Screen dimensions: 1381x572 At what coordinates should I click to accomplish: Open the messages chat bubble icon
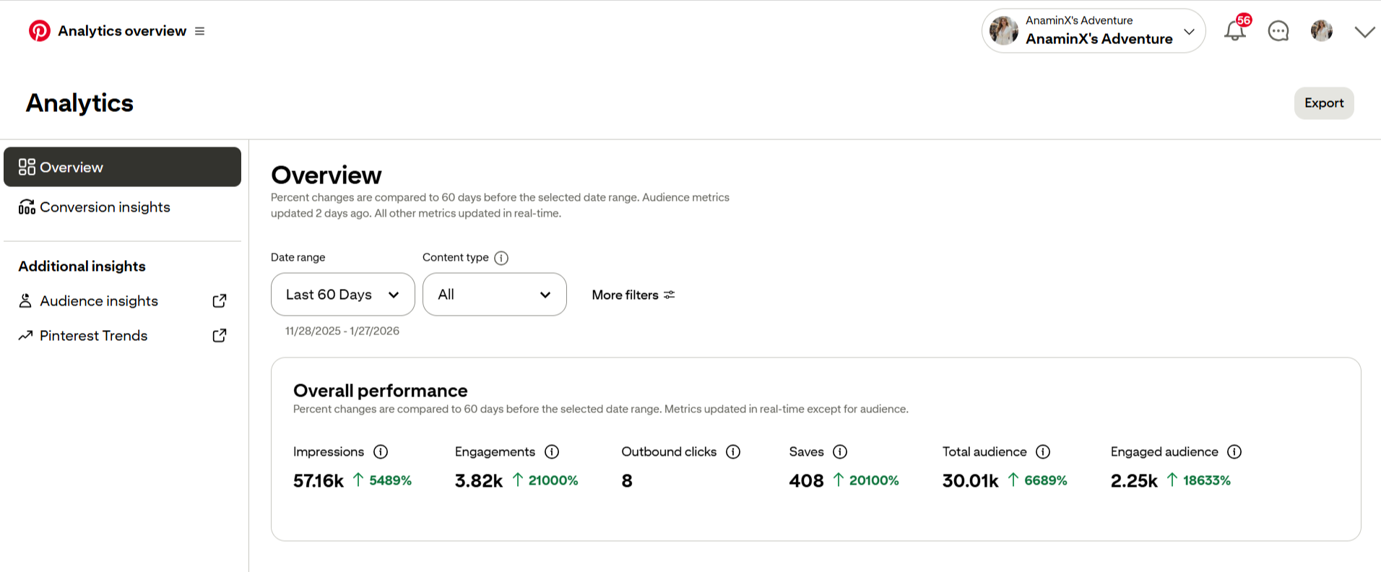(1278, 31)
